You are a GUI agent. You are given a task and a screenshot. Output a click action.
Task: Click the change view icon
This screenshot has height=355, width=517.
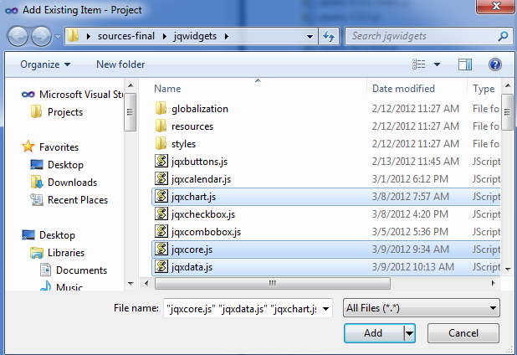coord(419,64)
